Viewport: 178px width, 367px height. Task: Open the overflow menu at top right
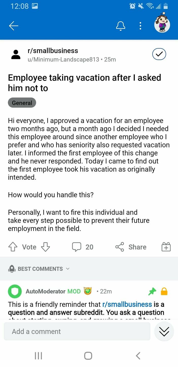click(x=140, y=26)
